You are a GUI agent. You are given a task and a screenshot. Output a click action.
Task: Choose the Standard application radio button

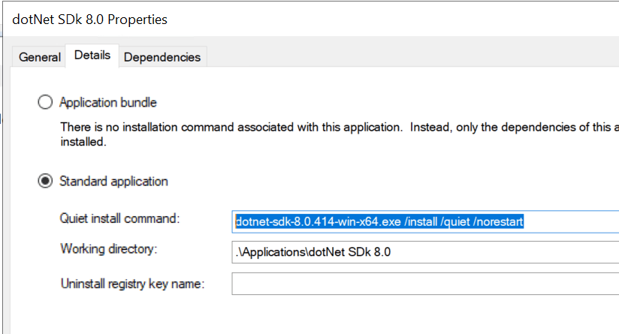pyautogui.click(x=45, y=182)
